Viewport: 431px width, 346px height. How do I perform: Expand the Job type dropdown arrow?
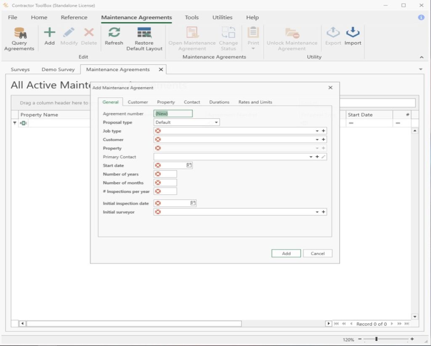coord(317,131)
